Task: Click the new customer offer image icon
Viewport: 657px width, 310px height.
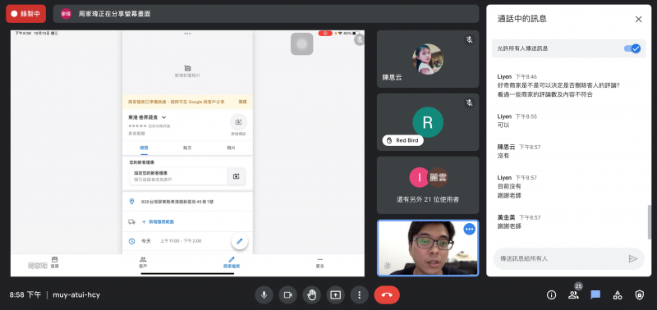Action: (x=237, y=176)
